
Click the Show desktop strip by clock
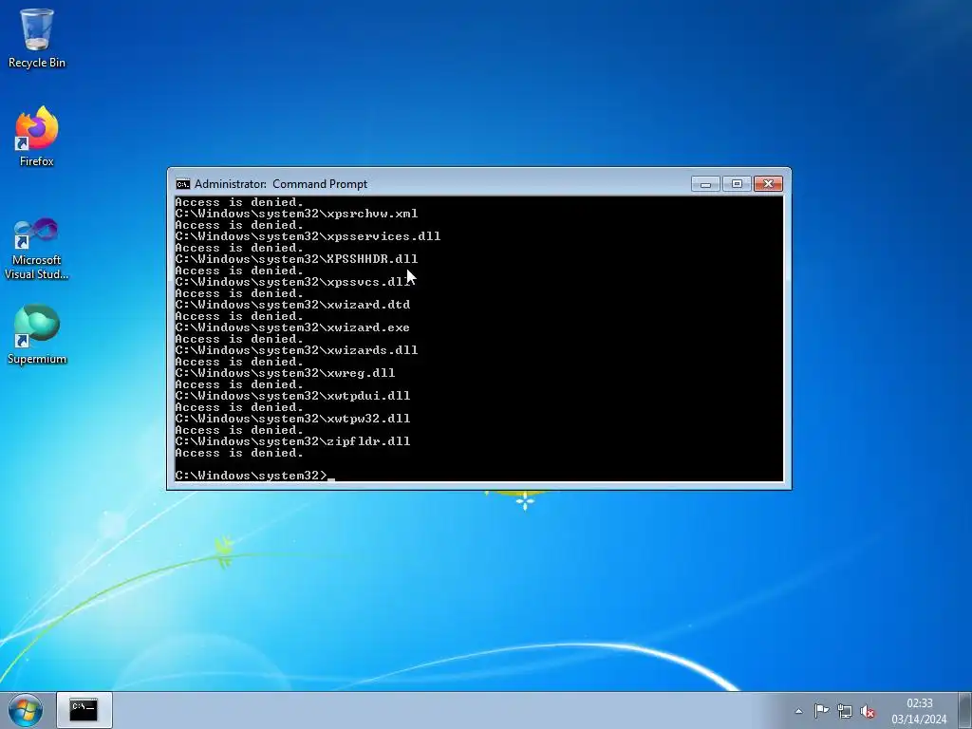coord(965,710)
